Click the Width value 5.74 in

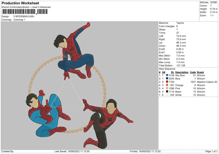coord(214,12)
